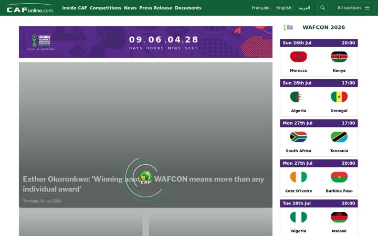
Task: Switch language to Français
Action: (260, 8)
